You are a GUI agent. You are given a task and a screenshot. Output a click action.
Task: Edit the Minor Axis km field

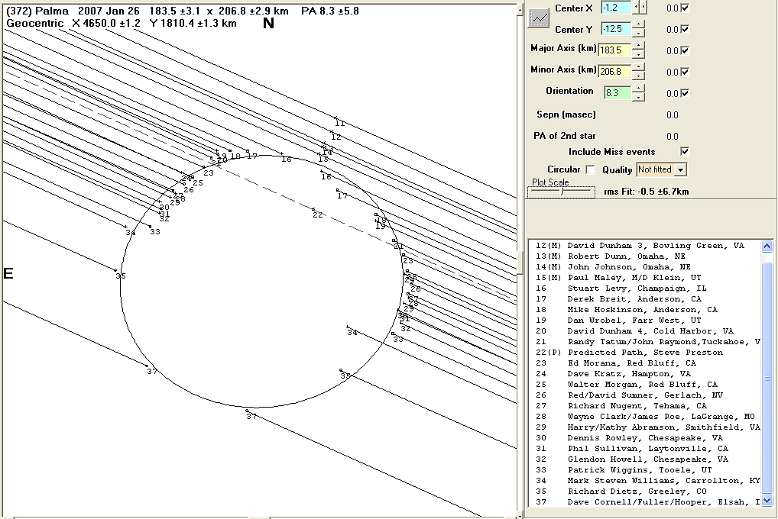[x=614, y=72]
